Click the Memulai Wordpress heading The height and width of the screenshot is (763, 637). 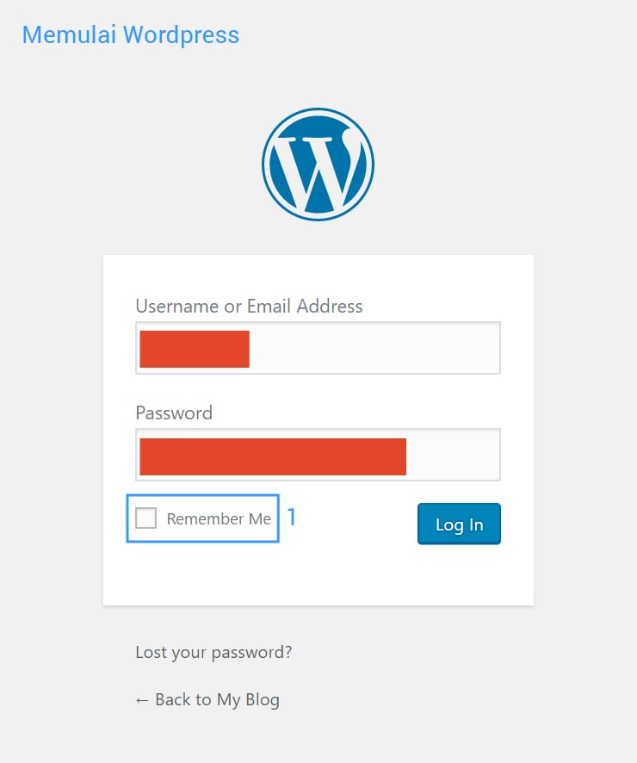click(x=130, y=34)
